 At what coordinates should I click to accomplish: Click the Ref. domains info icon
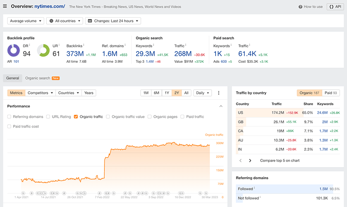[x=125, y=45]
